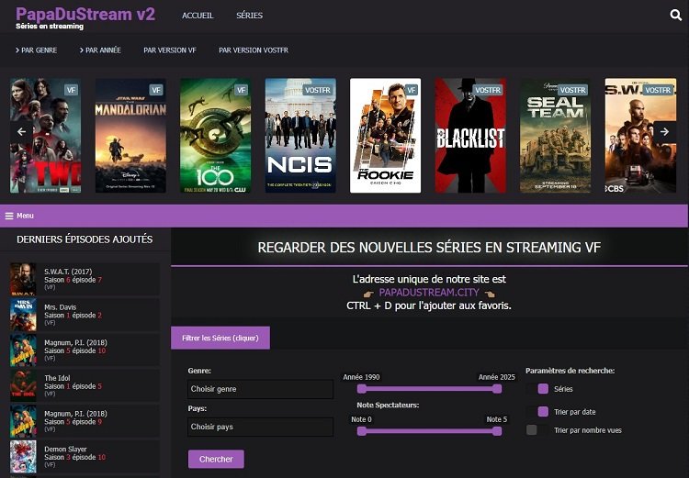Expand the Par Année submenu
Screen dimensions: 689x478
100,50
